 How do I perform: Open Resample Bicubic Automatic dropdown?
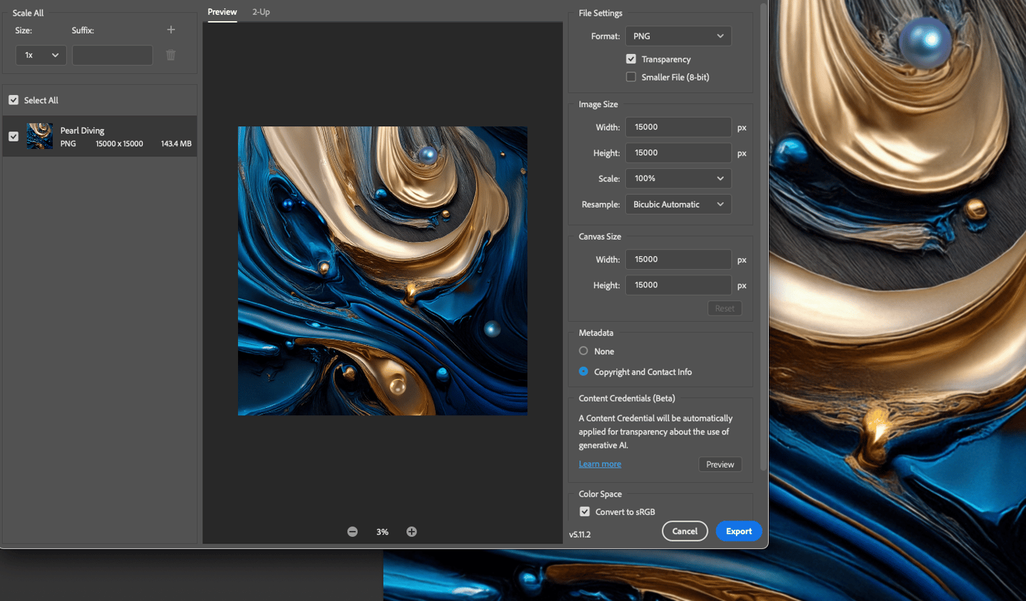coord(679,204)
